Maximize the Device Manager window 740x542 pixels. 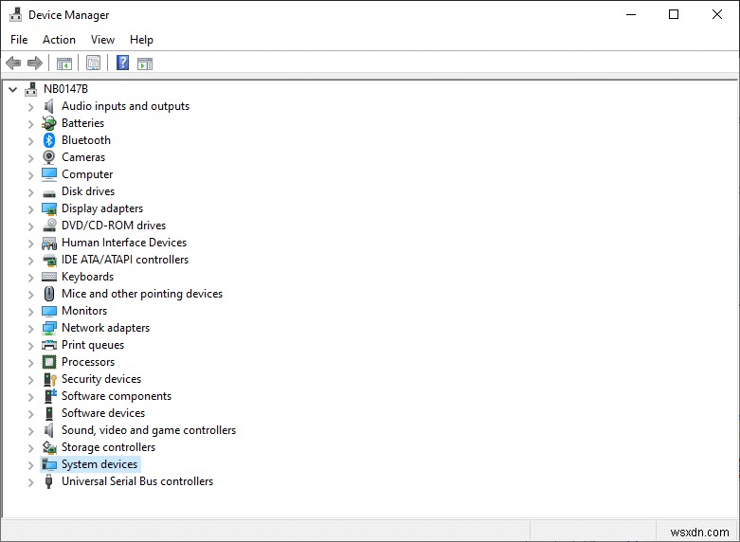coord(674,14)
